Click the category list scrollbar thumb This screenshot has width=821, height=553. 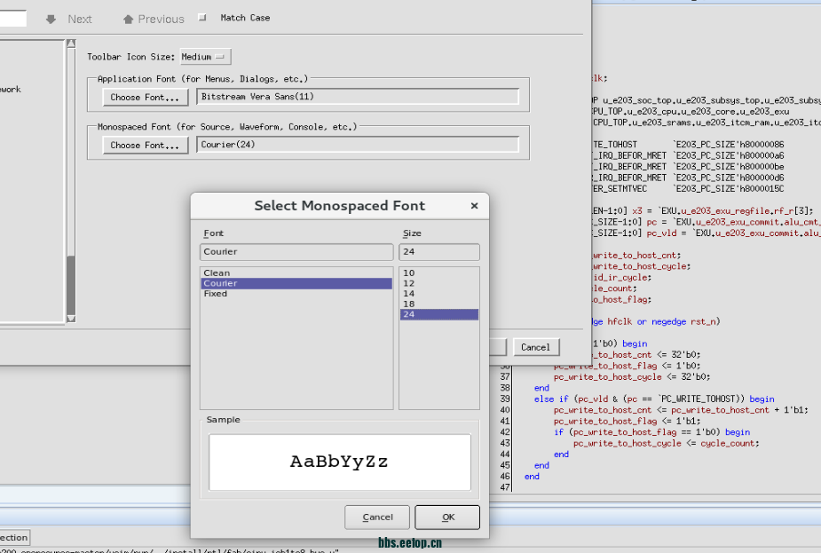(x=71, y=284)
